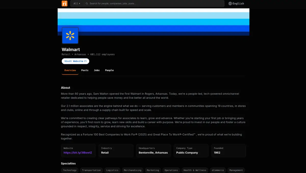Select the Transportation specialty tag

(x=91, y=170)
